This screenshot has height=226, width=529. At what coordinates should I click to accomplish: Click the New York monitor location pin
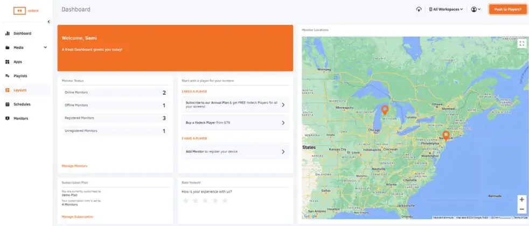446,135
